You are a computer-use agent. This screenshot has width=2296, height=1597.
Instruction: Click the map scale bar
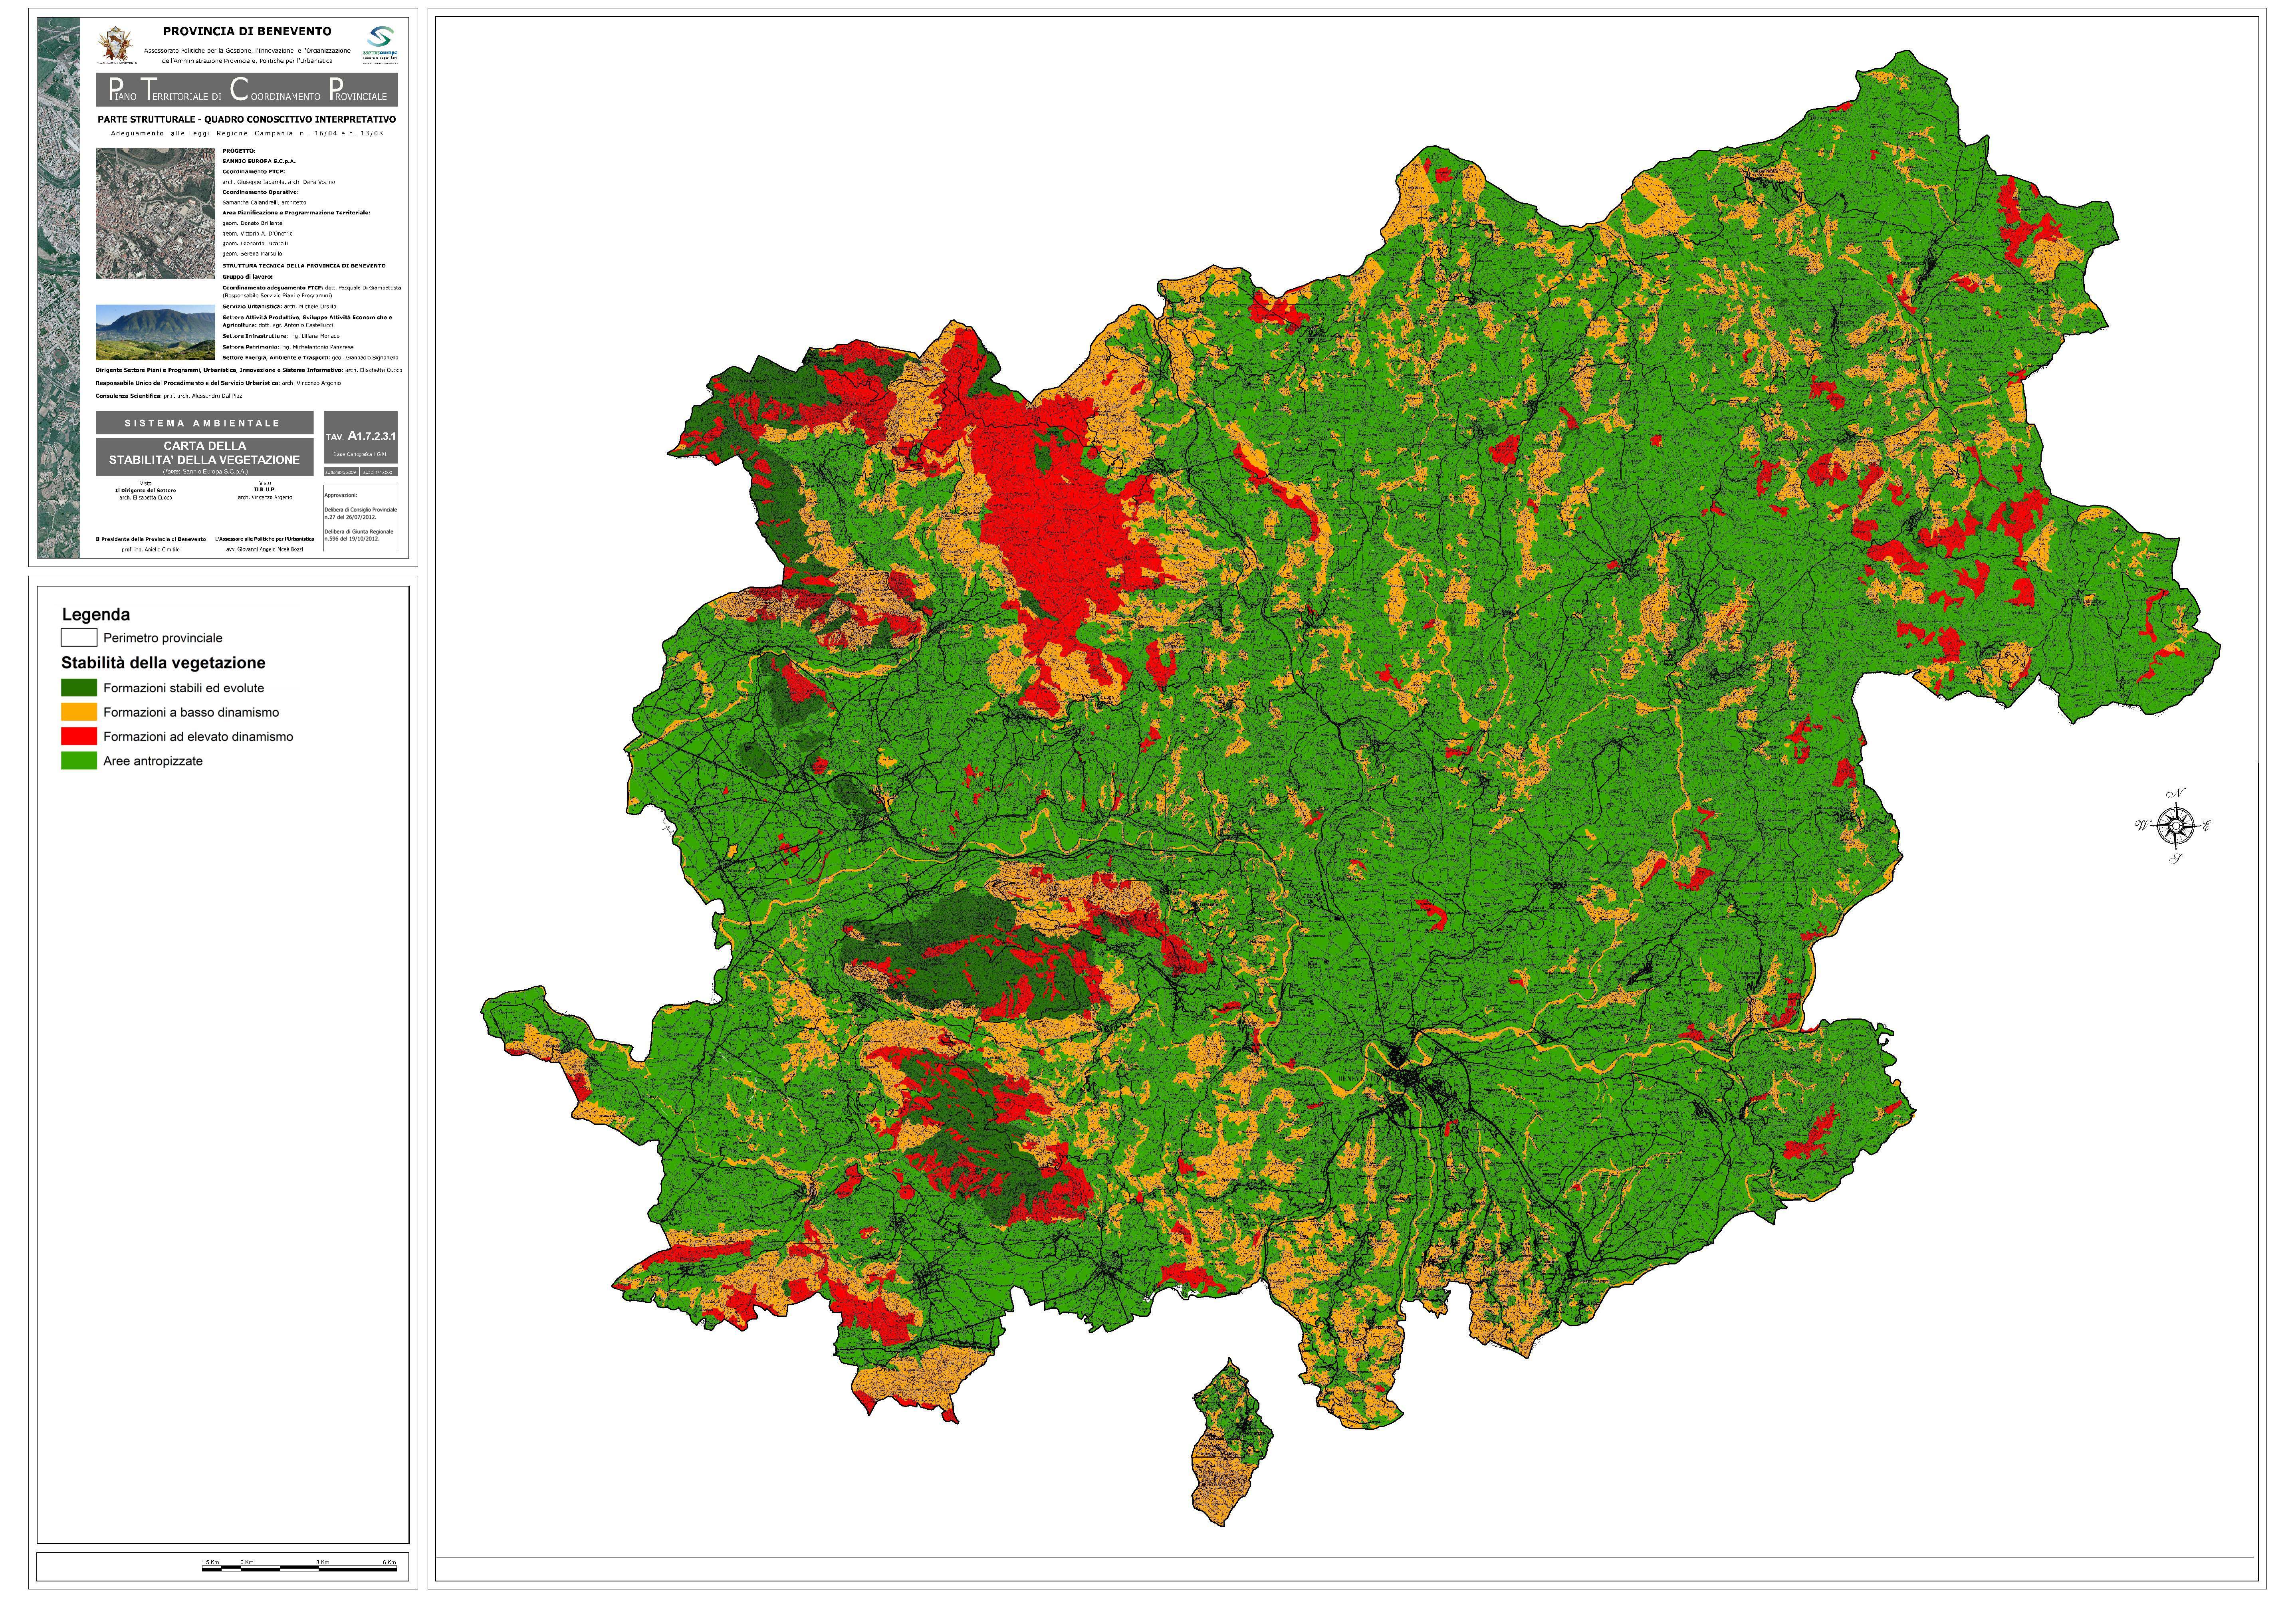pos(299,1565)
